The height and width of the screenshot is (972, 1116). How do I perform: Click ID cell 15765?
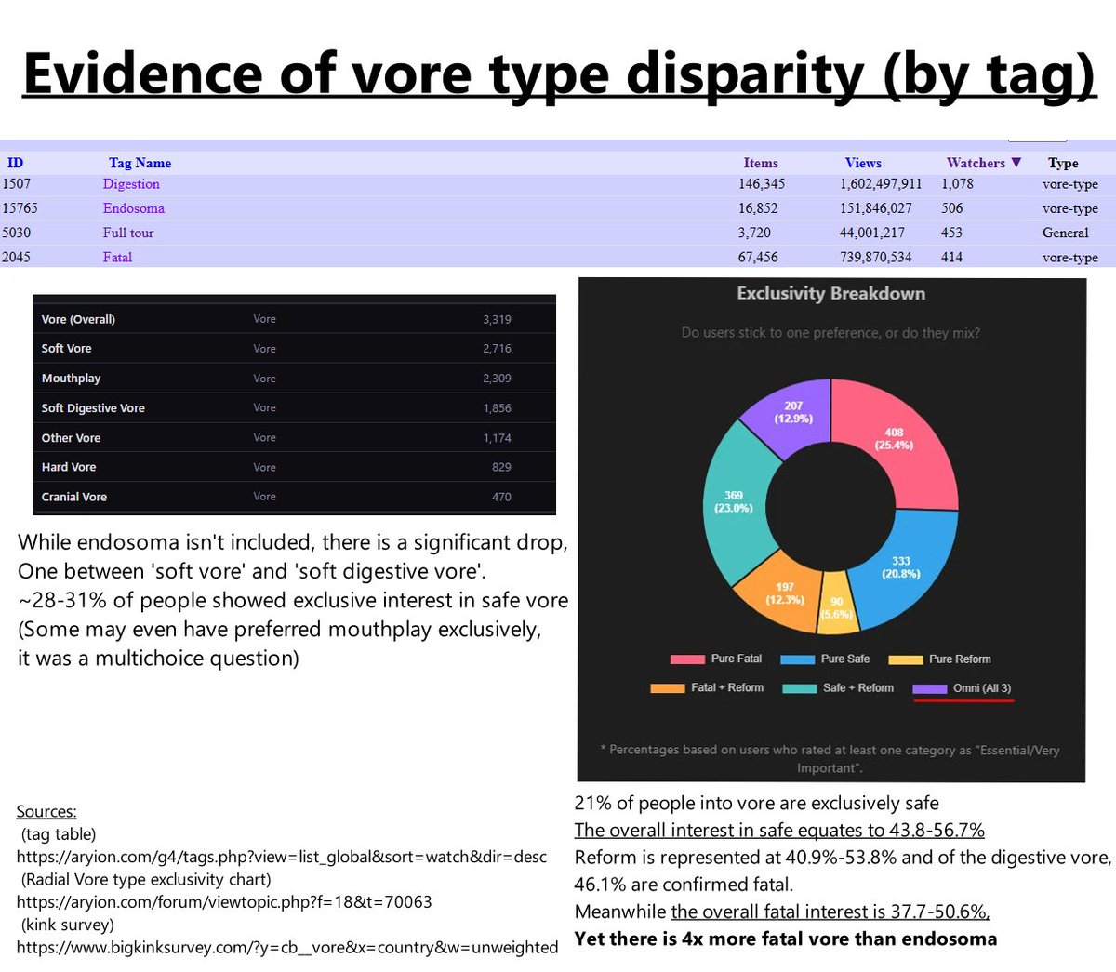point(20,208)
